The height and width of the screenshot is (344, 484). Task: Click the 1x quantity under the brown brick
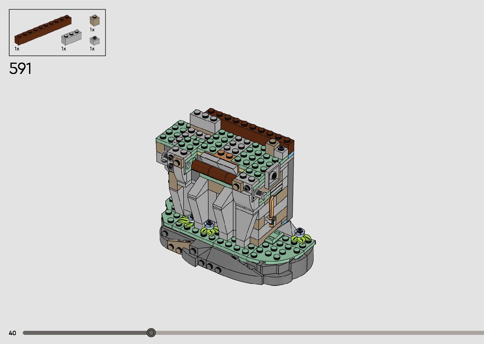click(17, 49)
